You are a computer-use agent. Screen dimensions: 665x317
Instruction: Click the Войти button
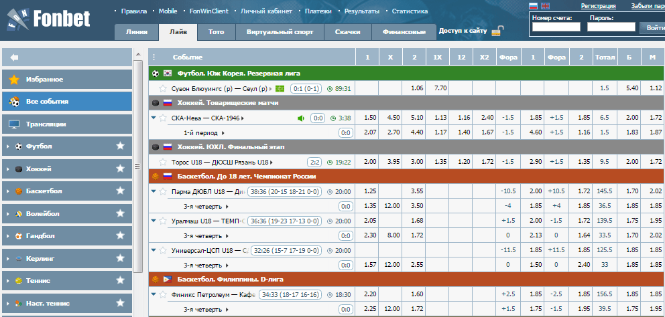[653, 27]
